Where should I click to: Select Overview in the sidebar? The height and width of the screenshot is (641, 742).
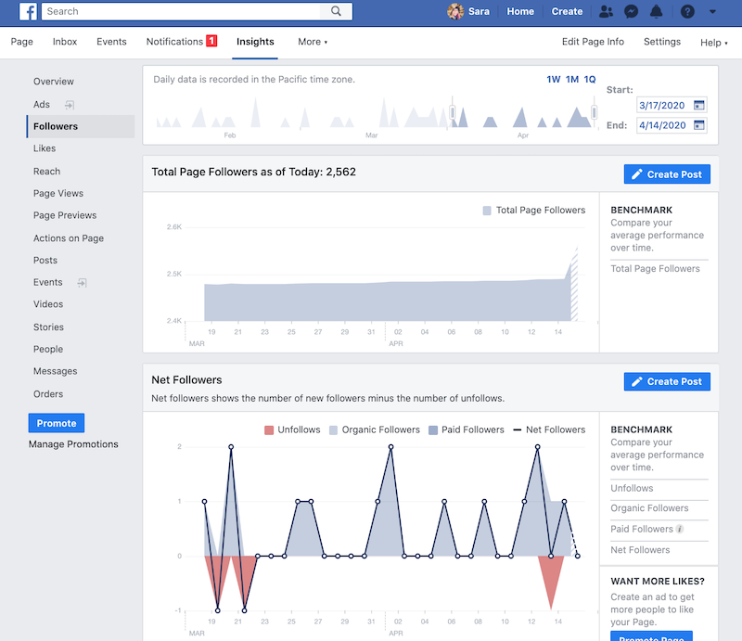(54, 82)
